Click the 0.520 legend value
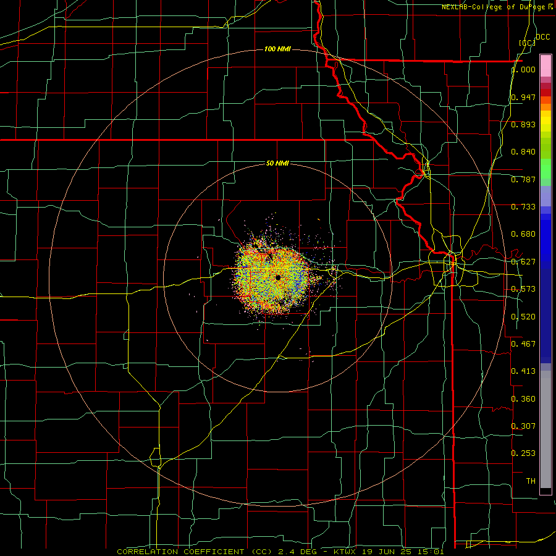Viewport: 556px width, 556px height. pyautogui.click(x=523, y=317)
